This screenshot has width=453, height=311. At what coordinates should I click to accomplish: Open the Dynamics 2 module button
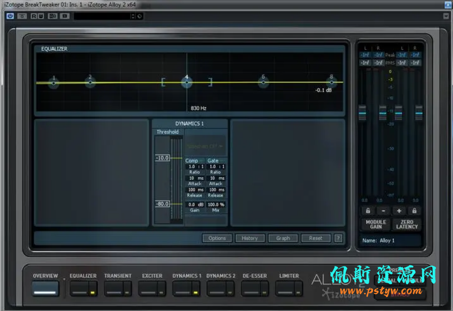pos(217,288)
